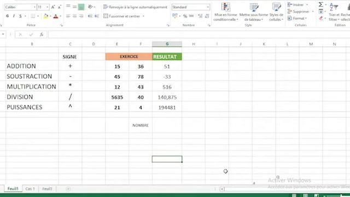Click formula bar cancel X icon
The height and width of the screenshot is (197, 350).
20,34
